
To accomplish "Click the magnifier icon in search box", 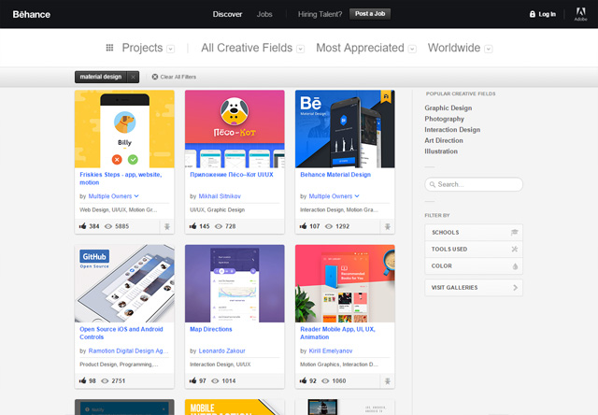I will (433, 185).
